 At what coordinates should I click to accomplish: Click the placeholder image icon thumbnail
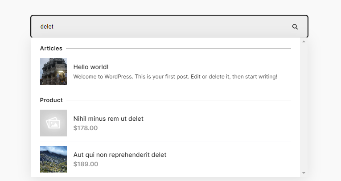click(x=53, y=123)
